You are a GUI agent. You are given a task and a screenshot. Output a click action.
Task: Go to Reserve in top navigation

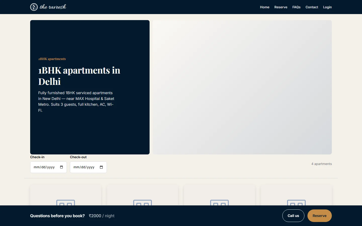click(281, 7)
